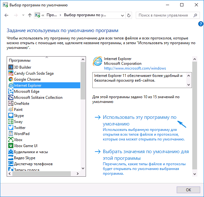Click the Skype icon in the programs list

pyautogui.click(x=11, y=115)
